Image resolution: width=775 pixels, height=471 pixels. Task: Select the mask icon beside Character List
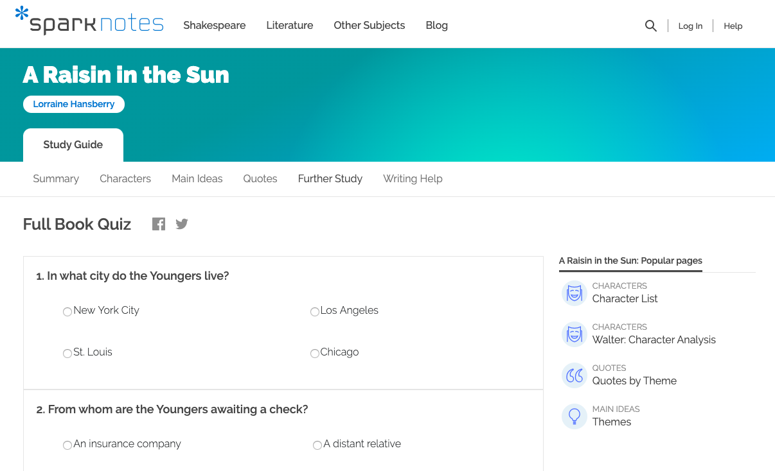[x=574, y=293]
